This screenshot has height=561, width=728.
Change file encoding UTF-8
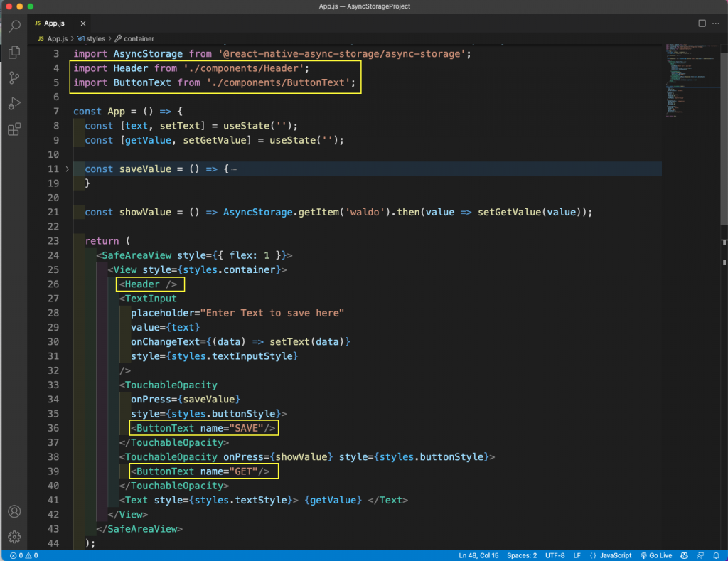click(x=555, y=555)
